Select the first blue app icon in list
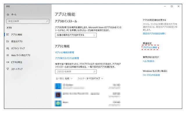Screen dimensions: 186x113 pos(58,86)
